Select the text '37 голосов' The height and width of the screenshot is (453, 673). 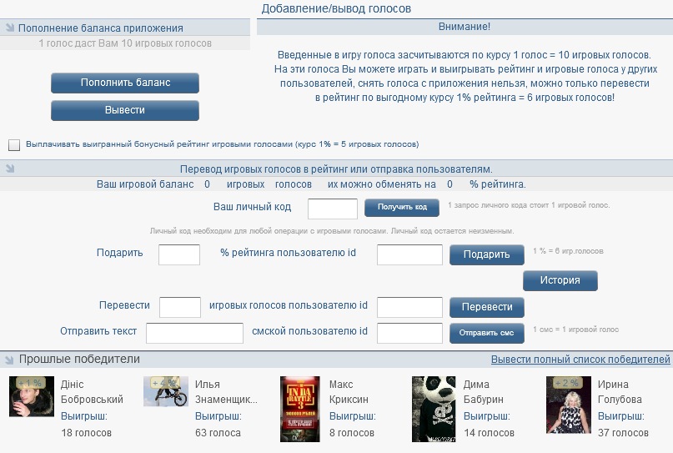click(x=623, y=433)
